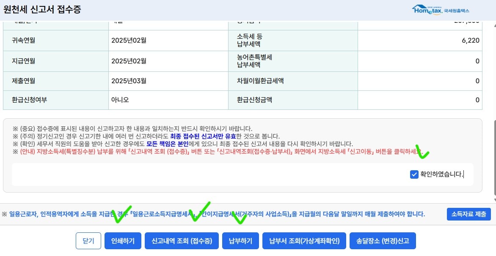Open 납부서 조회(가상계좌확인) virtual account check

coord(304,240)
